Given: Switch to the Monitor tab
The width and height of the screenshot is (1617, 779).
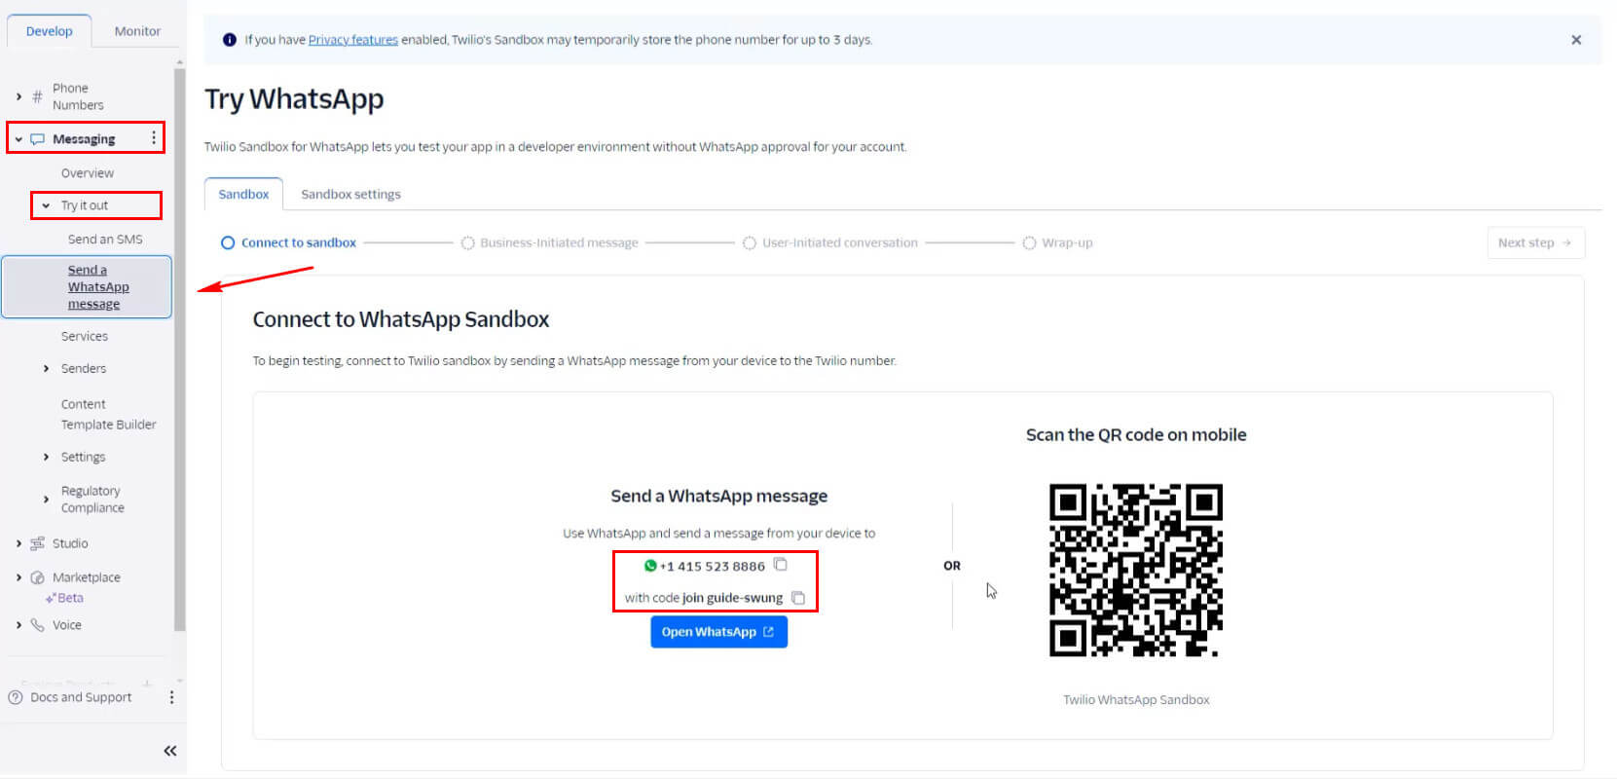Looking at the screenshot, I should pos(137,31).
